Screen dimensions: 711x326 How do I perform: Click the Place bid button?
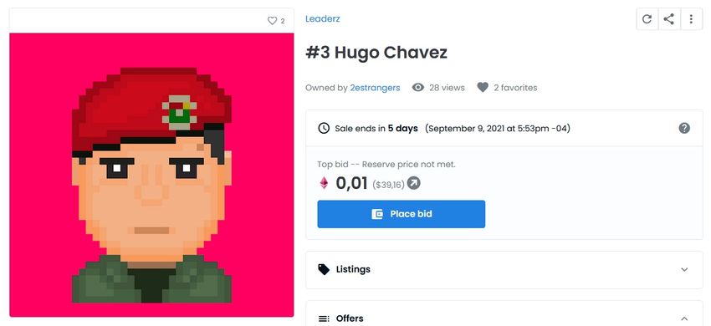coord(402,214)
